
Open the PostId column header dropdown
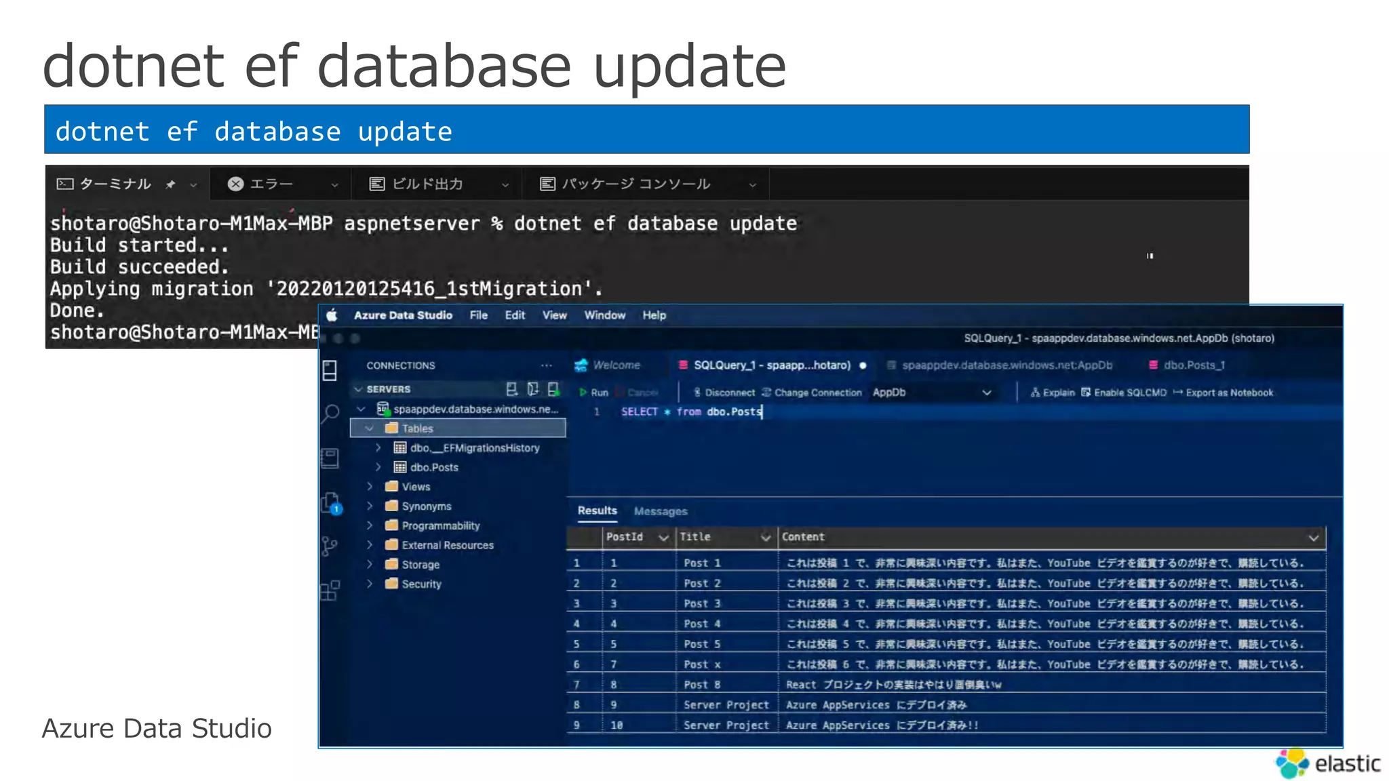coord(663,538)
